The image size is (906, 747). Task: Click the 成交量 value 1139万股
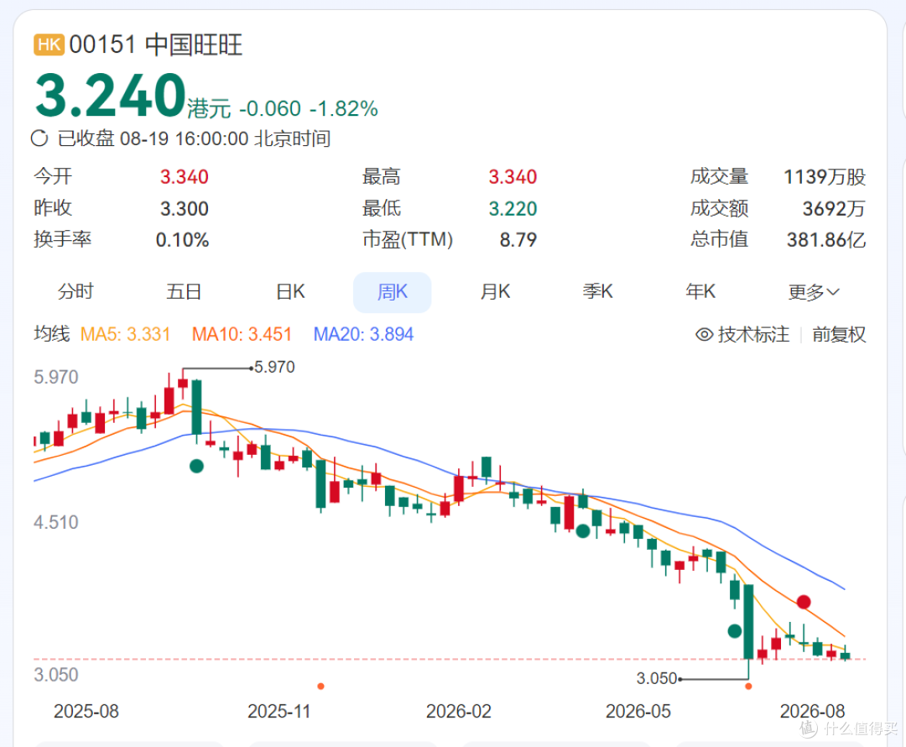825,177
